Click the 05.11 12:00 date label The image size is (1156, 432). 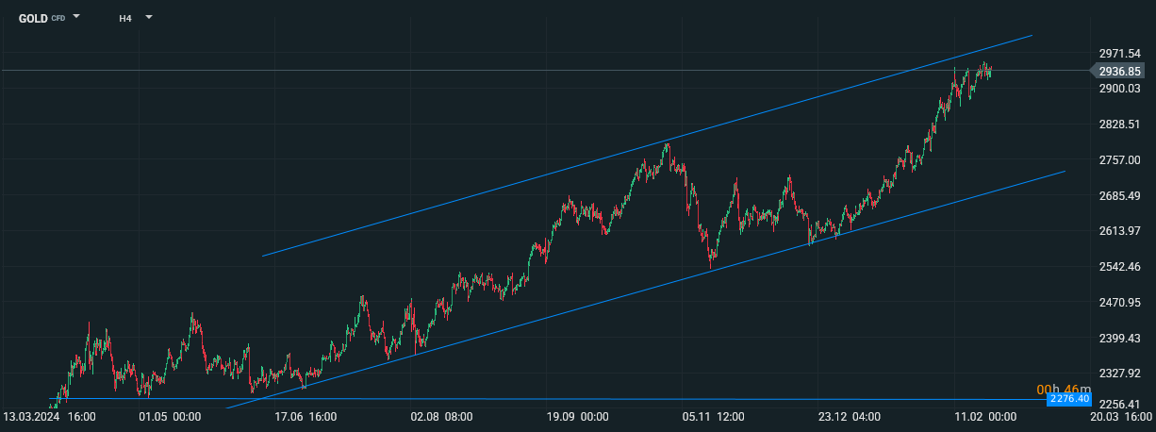(x=713, y=416)
